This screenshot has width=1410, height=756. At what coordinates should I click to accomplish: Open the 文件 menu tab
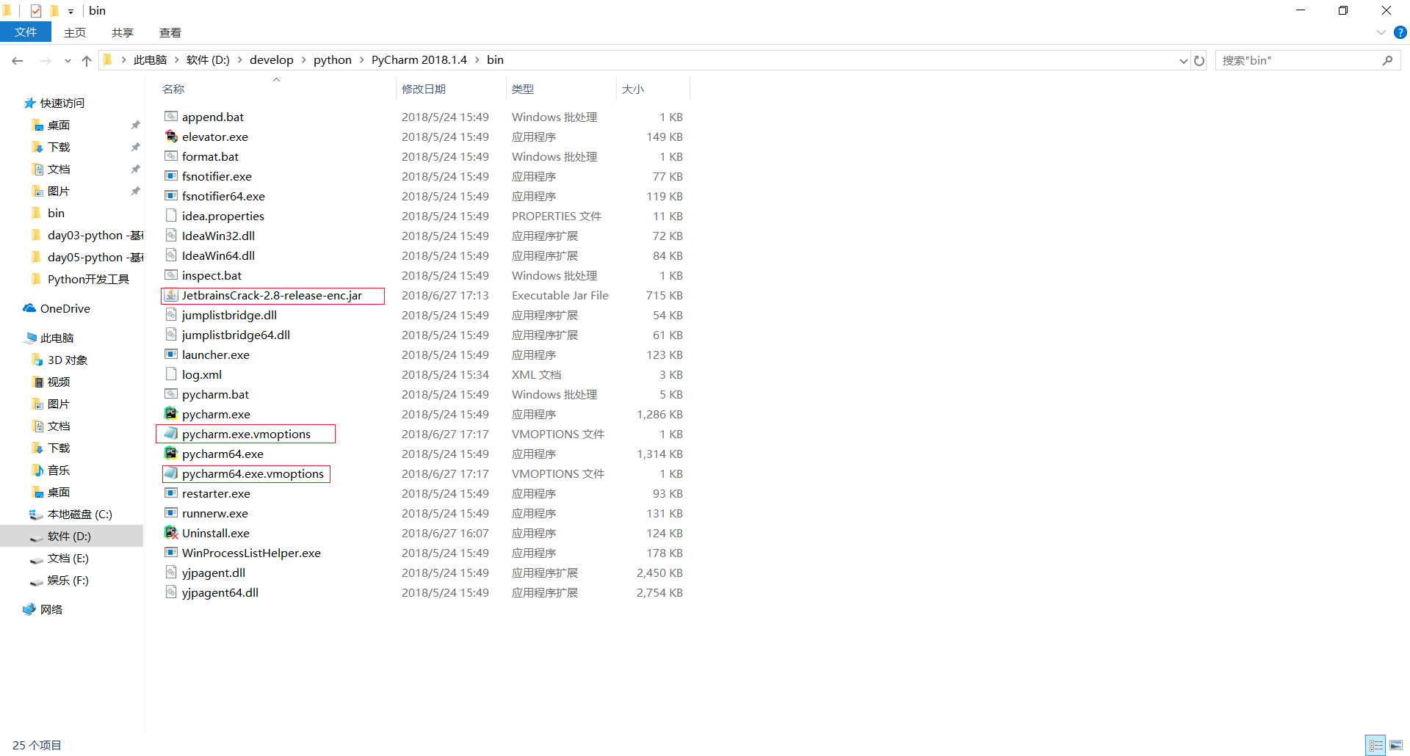[x=26, y=32]
